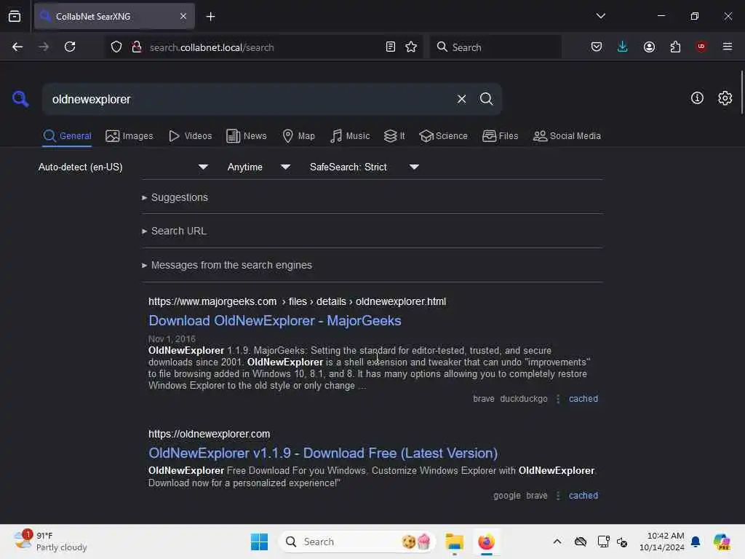The image size is (745, 559).
Task: Open cached link of MajorGeeks result
Action: [583, 399]
